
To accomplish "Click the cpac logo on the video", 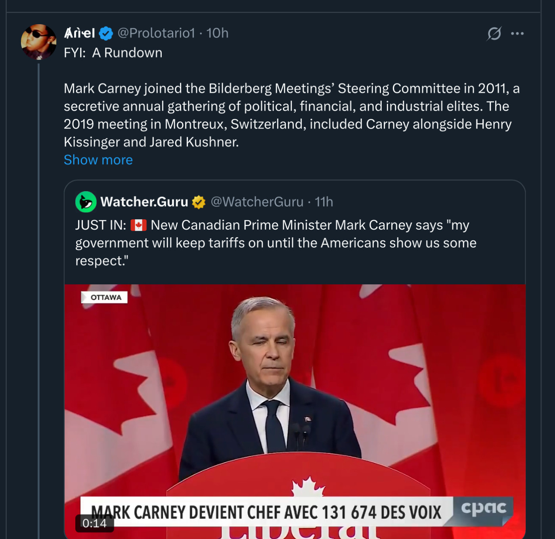I will point(484,508).
